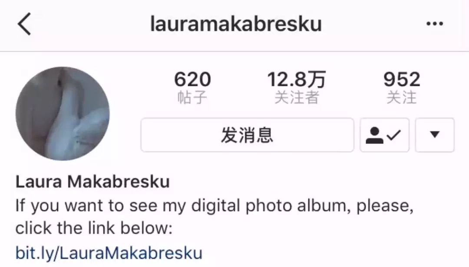Click the checkmark beside the person icon
The height and width of the screenshot is (267, 469).
click(x=393, y=135)
